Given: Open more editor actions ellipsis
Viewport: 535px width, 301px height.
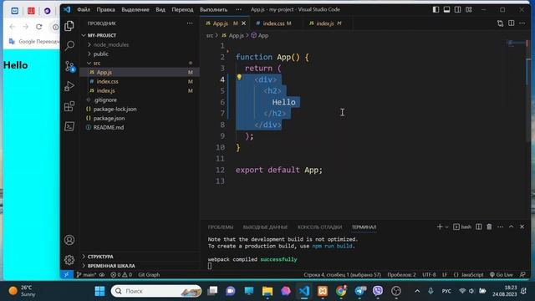Looking at the screenshot, I should tap(522, 23).
